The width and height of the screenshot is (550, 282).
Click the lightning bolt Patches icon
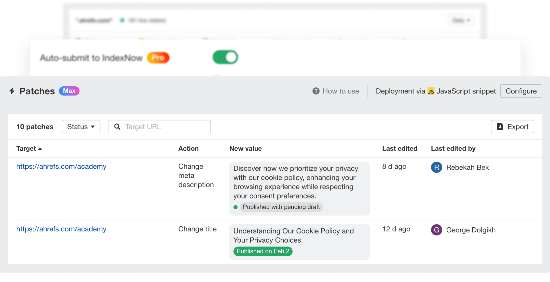[x=12, y=91]
